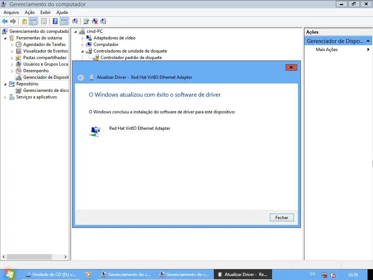Click the right arrow of the tree scrollbar

point(66,257)
